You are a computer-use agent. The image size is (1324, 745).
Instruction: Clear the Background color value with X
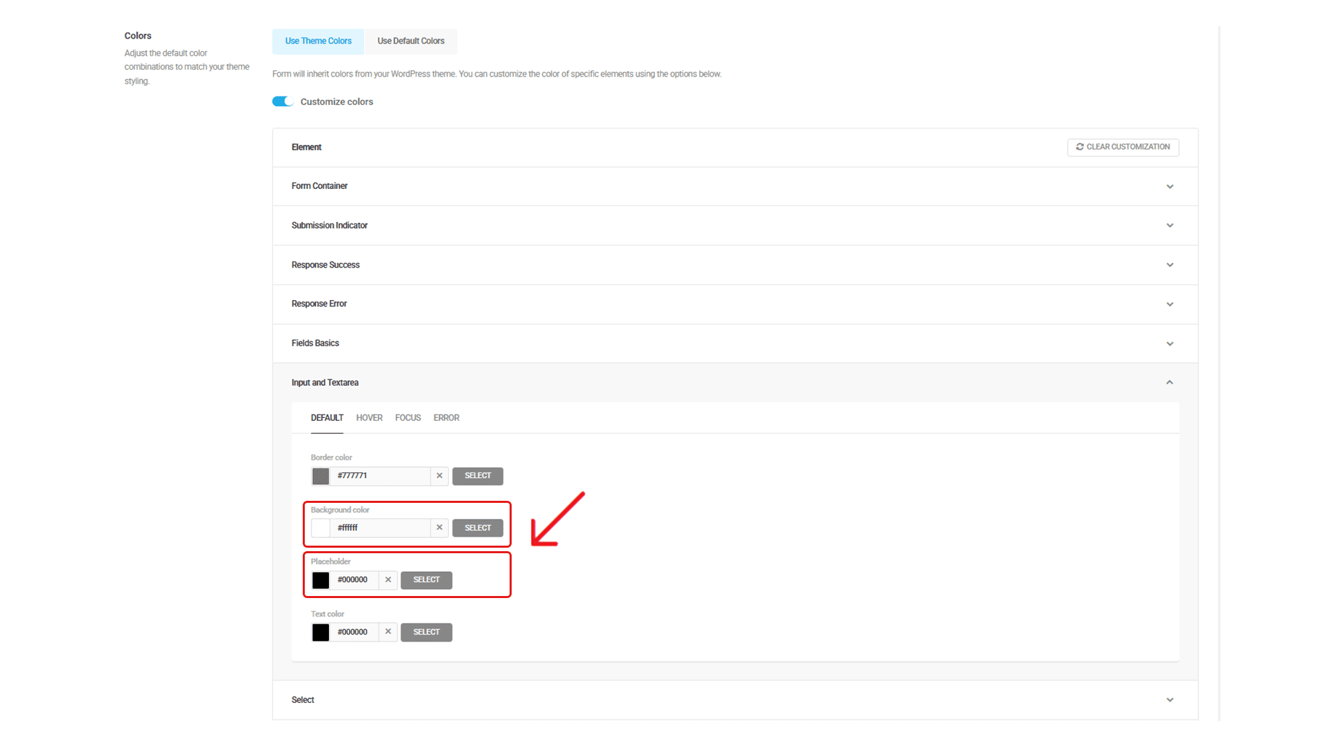click(439, 528)
